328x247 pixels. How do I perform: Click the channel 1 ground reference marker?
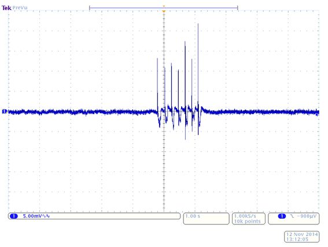click(x=5, y=111)
